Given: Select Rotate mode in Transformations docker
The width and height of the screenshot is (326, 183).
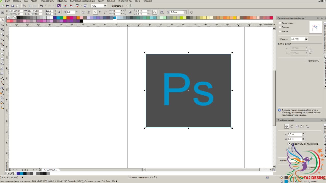Looking at the screenshot, I should (x=292, y=126).
